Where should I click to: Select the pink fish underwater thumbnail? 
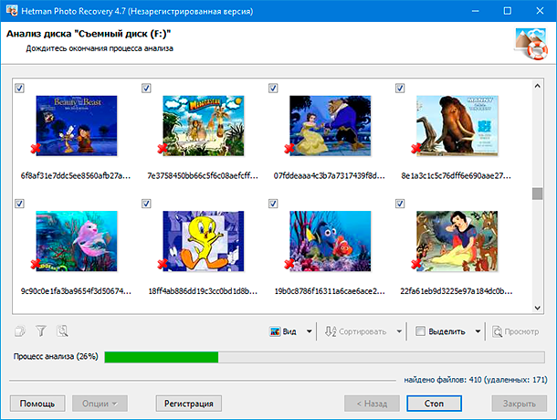pyautogui.click(x=77, y=241)
